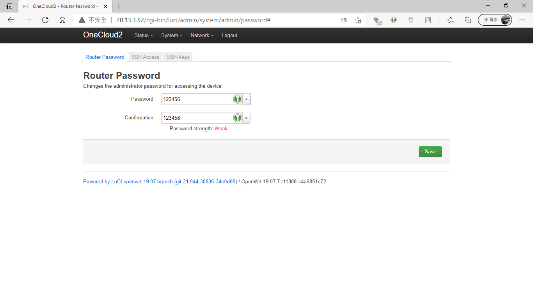The width and height of the screenshot is (533, 284).
Task: Click the OneCloud2 brand title
Action: pyautogui.click(x=103, y=35)
